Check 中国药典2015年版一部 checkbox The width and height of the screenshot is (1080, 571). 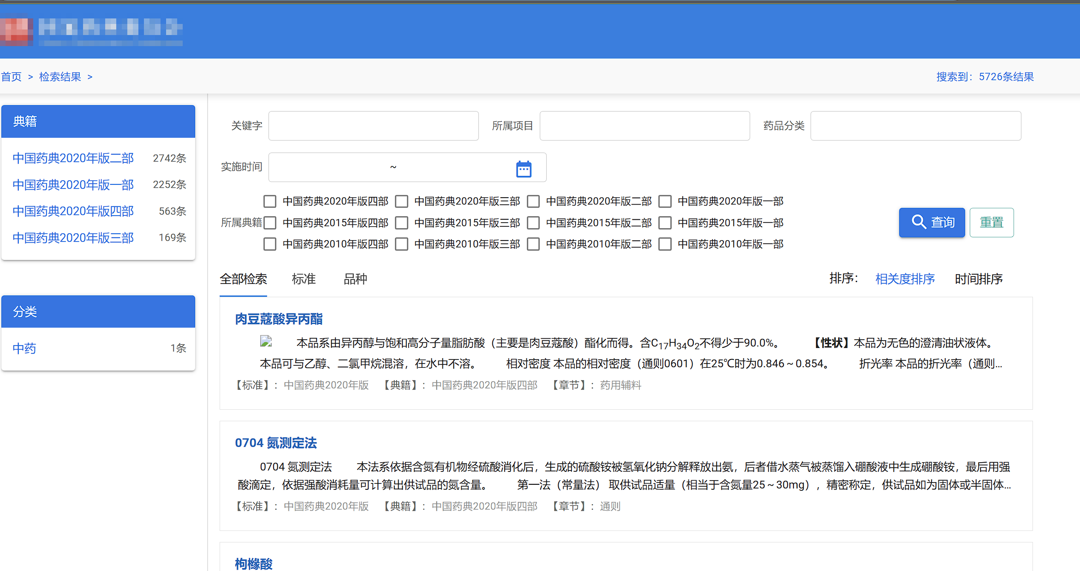coord(665,223)
